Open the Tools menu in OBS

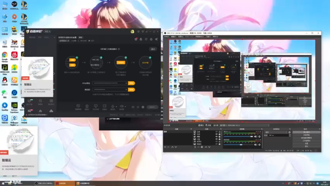(208, 37)
